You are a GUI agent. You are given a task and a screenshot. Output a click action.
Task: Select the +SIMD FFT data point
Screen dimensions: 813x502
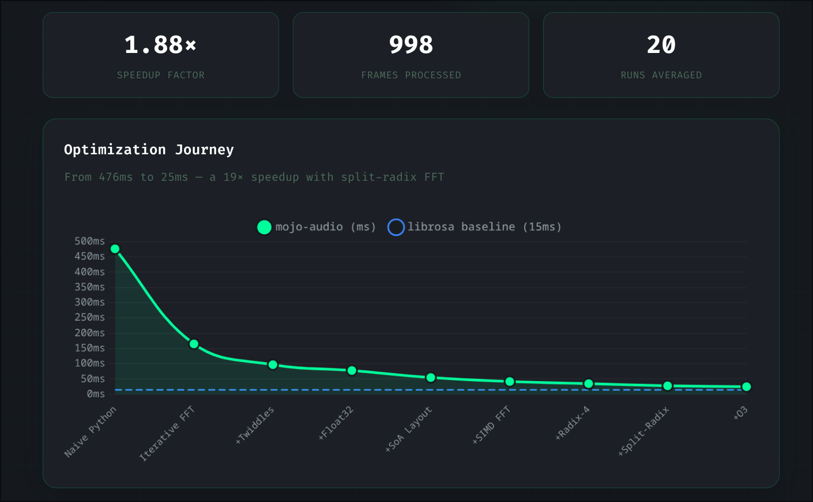(x=510, y=382)
